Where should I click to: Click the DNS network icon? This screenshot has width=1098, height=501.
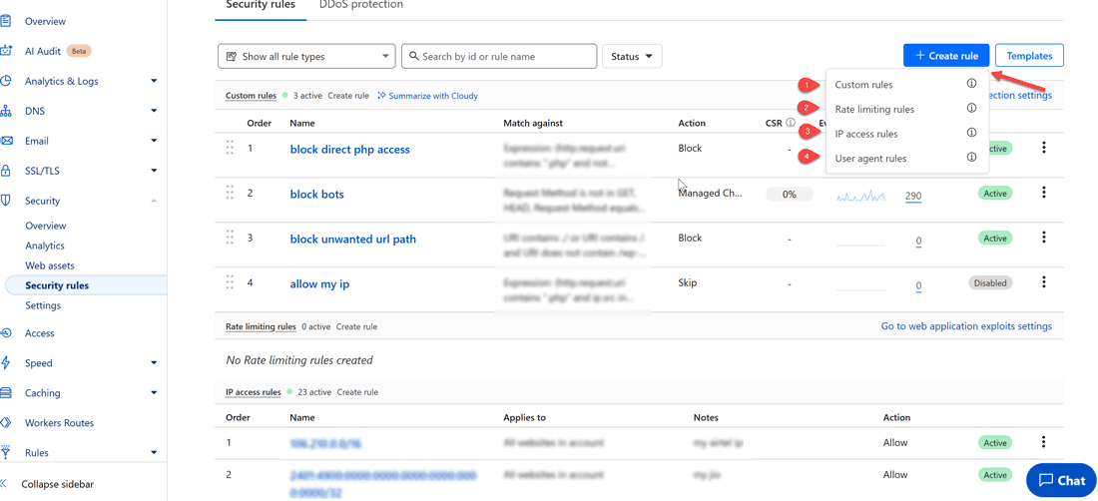(6, 111)
